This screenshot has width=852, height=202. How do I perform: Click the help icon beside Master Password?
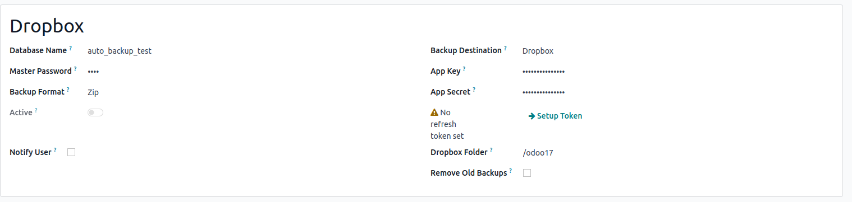pos(75,69)
